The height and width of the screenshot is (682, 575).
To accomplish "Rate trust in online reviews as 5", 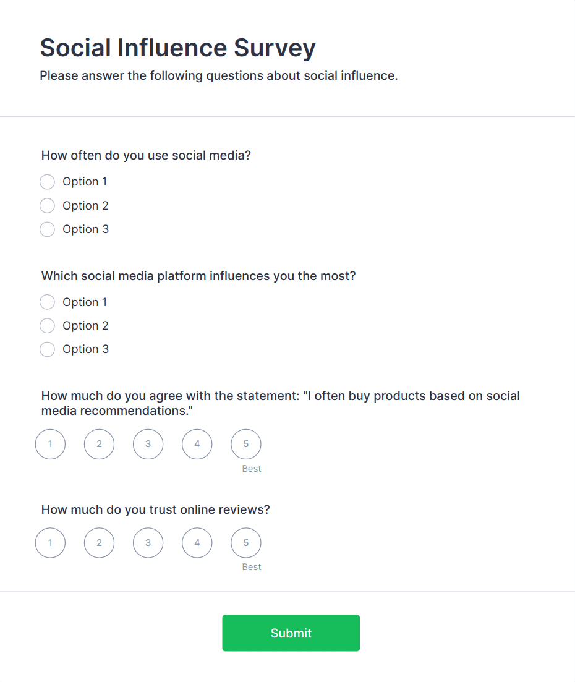I will (245, 543).
